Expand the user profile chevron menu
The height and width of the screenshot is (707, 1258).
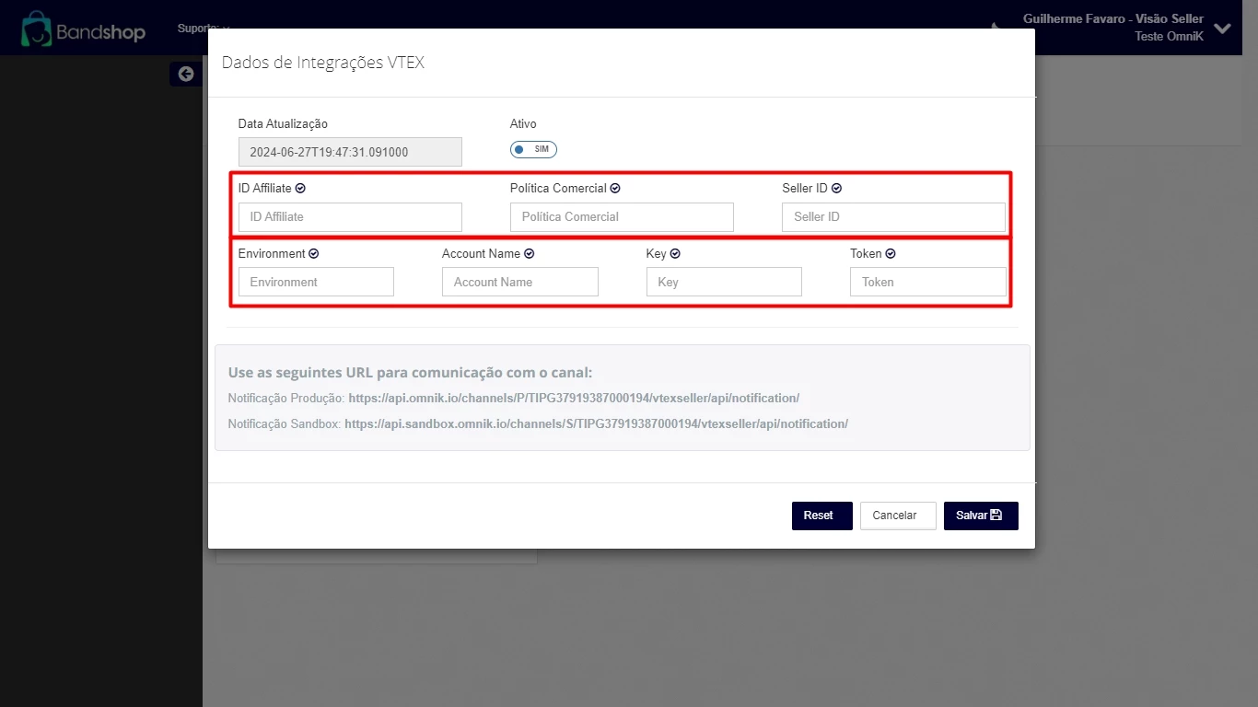tap(1222, 29)
